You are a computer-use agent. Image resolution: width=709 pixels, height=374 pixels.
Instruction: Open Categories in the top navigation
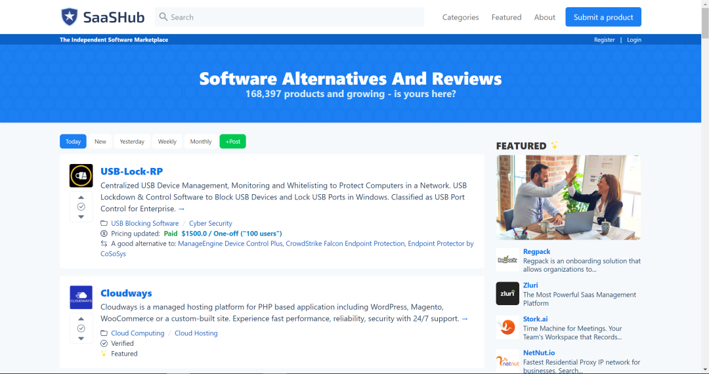tap(460, 17)
